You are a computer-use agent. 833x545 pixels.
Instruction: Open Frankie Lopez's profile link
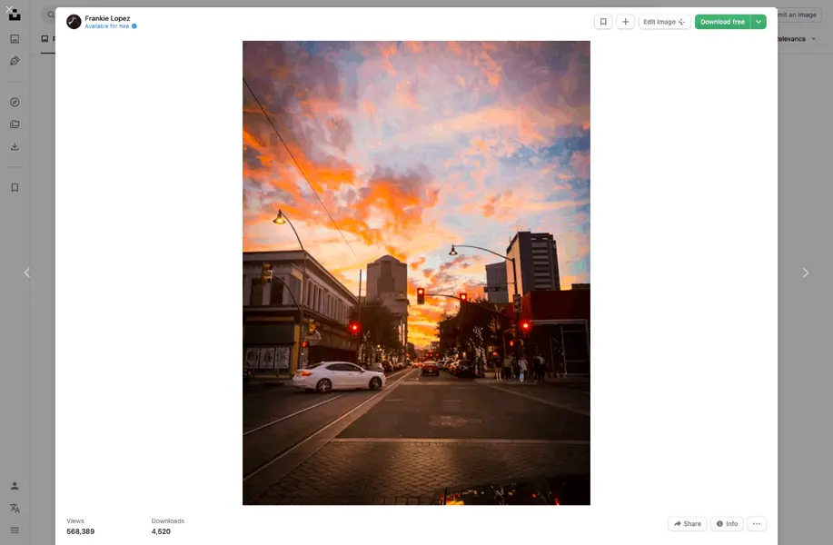click(x=107, y=18)
